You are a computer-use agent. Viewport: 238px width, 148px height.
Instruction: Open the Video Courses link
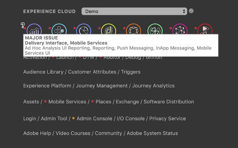pos(73,133)
